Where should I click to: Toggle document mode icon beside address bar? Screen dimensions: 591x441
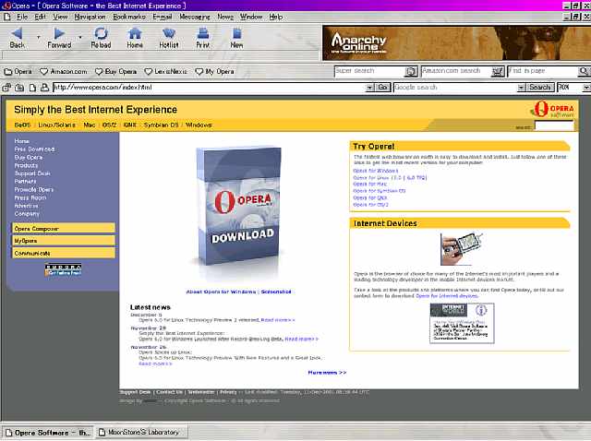(33, 88)
